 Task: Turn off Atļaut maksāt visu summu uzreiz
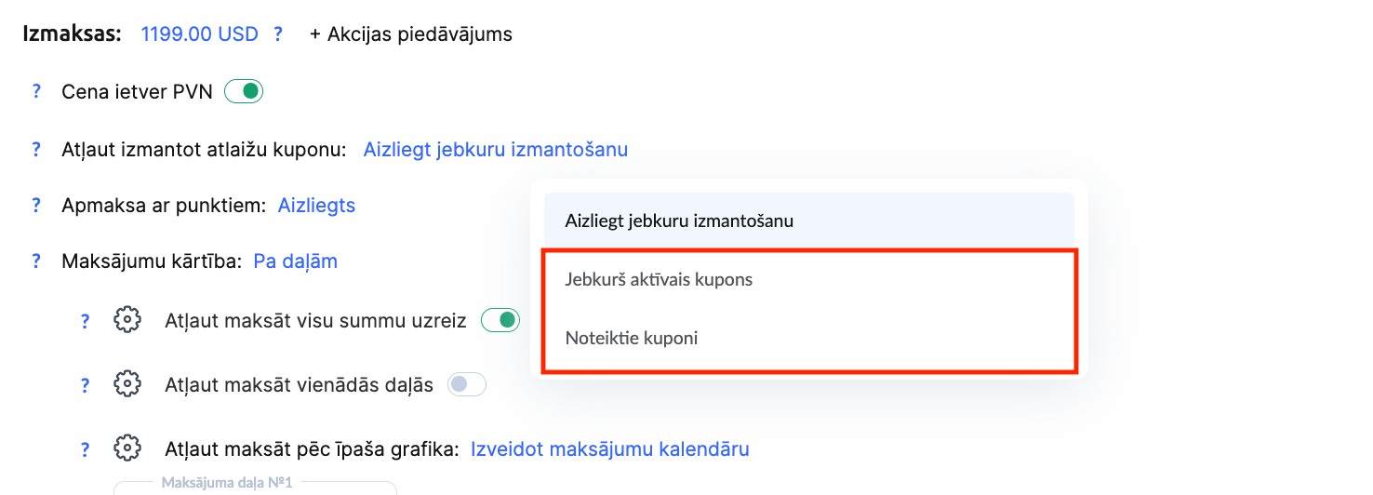500,320
